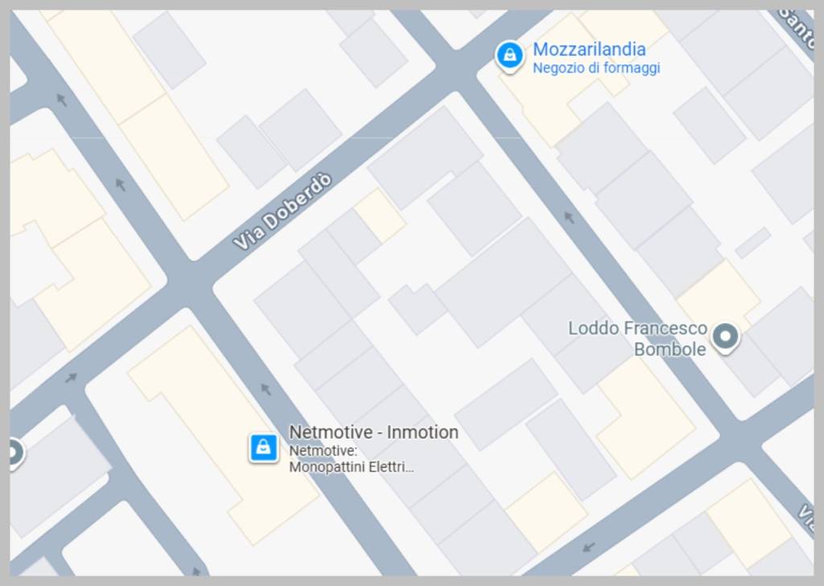This screenshot has width=824, height=586.
Task: Click the small yellow building on Via Doberdò
Action: [380, 216]
